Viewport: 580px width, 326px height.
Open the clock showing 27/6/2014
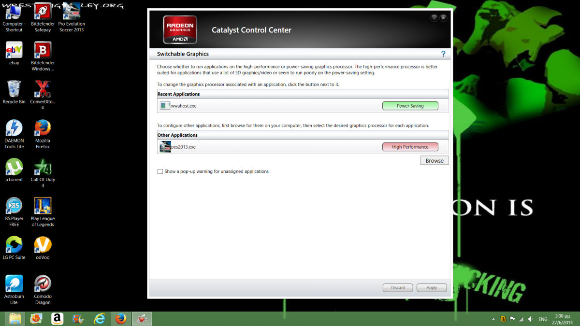click(563, 319)
